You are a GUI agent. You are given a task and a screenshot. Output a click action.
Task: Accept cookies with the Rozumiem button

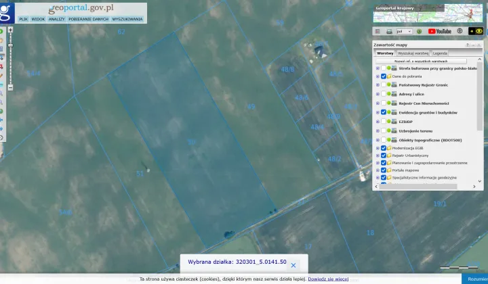coord(475,279)
